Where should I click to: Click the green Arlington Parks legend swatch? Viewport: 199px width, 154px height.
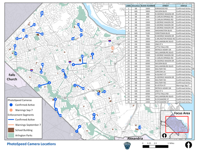pyautogui.click(x=11, y=135)
